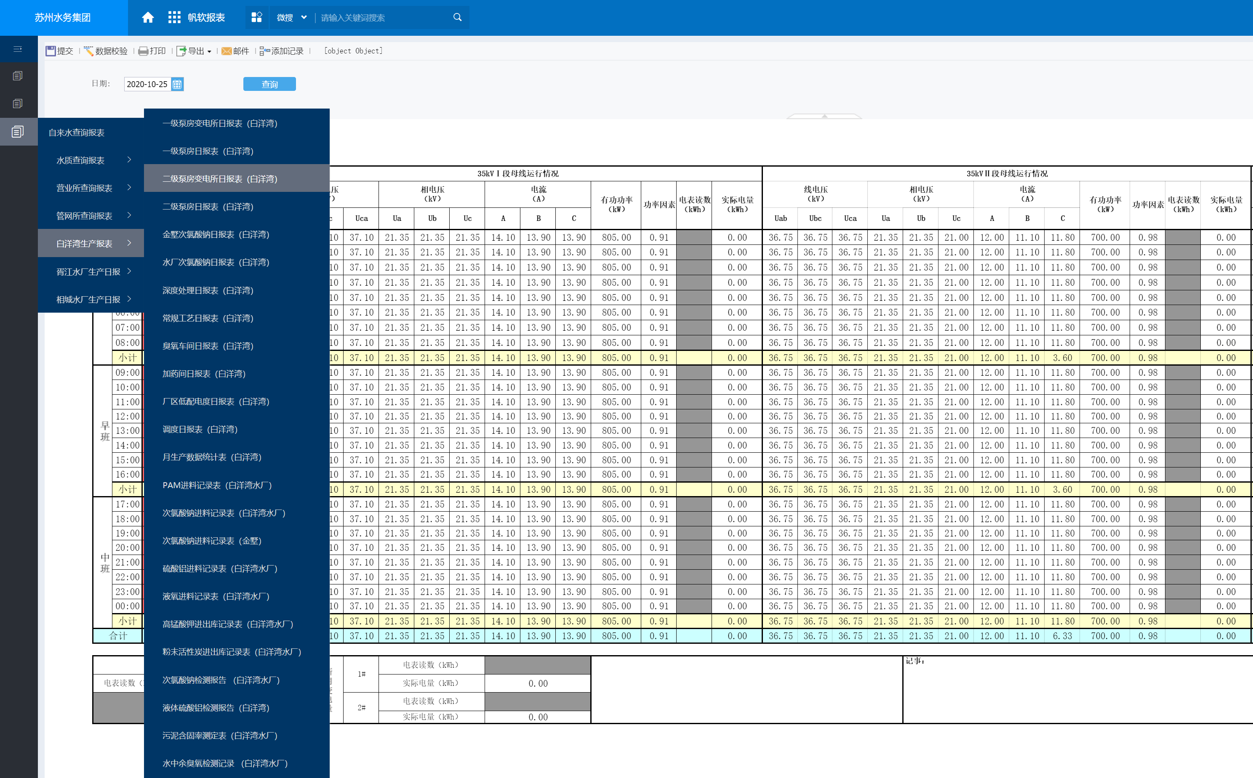1253x778 pixels.
Task: Open the app grid icon beside 帆软报表
Action: point(174,18)
